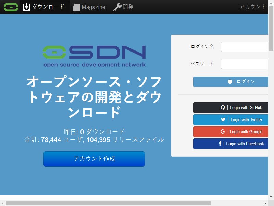This screenshot has height=206, width=274.
Task: Focus the パスワード input field
Action: [245, 64]
